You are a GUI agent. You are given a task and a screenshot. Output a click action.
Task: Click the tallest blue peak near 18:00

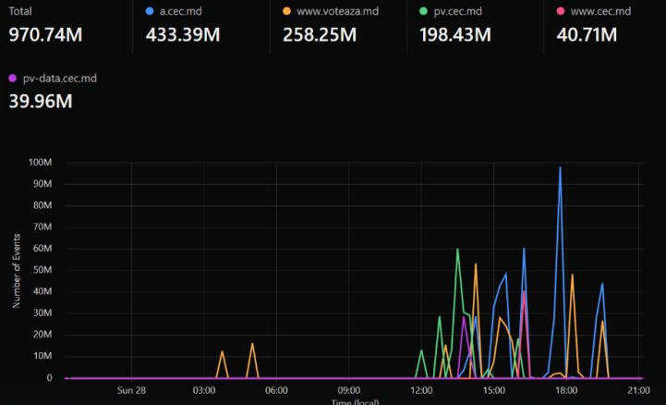[560, 168]
